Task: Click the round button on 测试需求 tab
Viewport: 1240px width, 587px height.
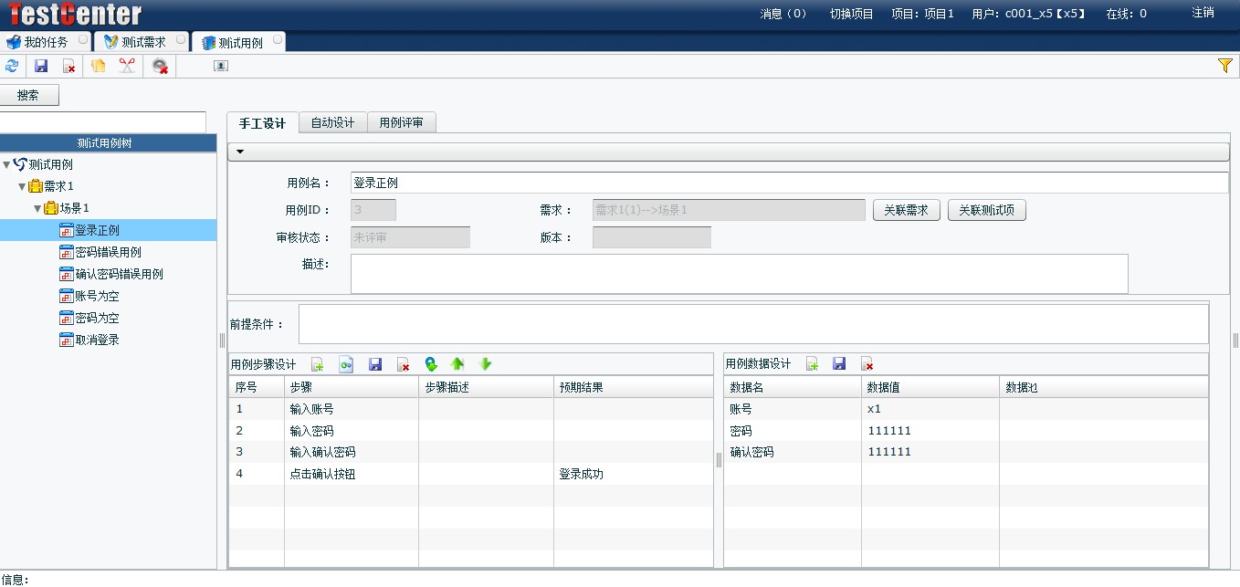Action: click(181, 40)
